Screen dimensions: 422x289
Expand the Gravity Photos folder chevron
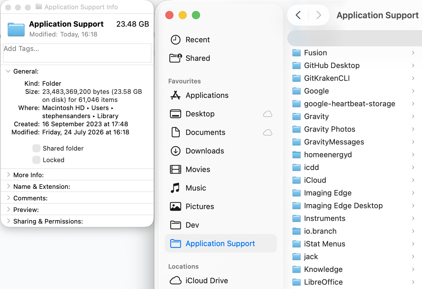(413, 129)
